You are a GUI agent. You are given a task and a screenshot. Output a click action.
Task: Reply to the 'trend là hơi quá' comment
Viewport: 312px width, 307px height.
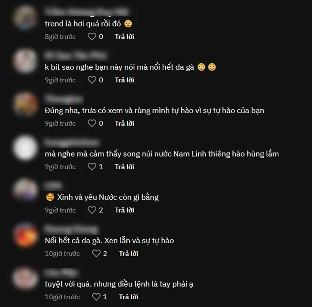pos(124,37)
